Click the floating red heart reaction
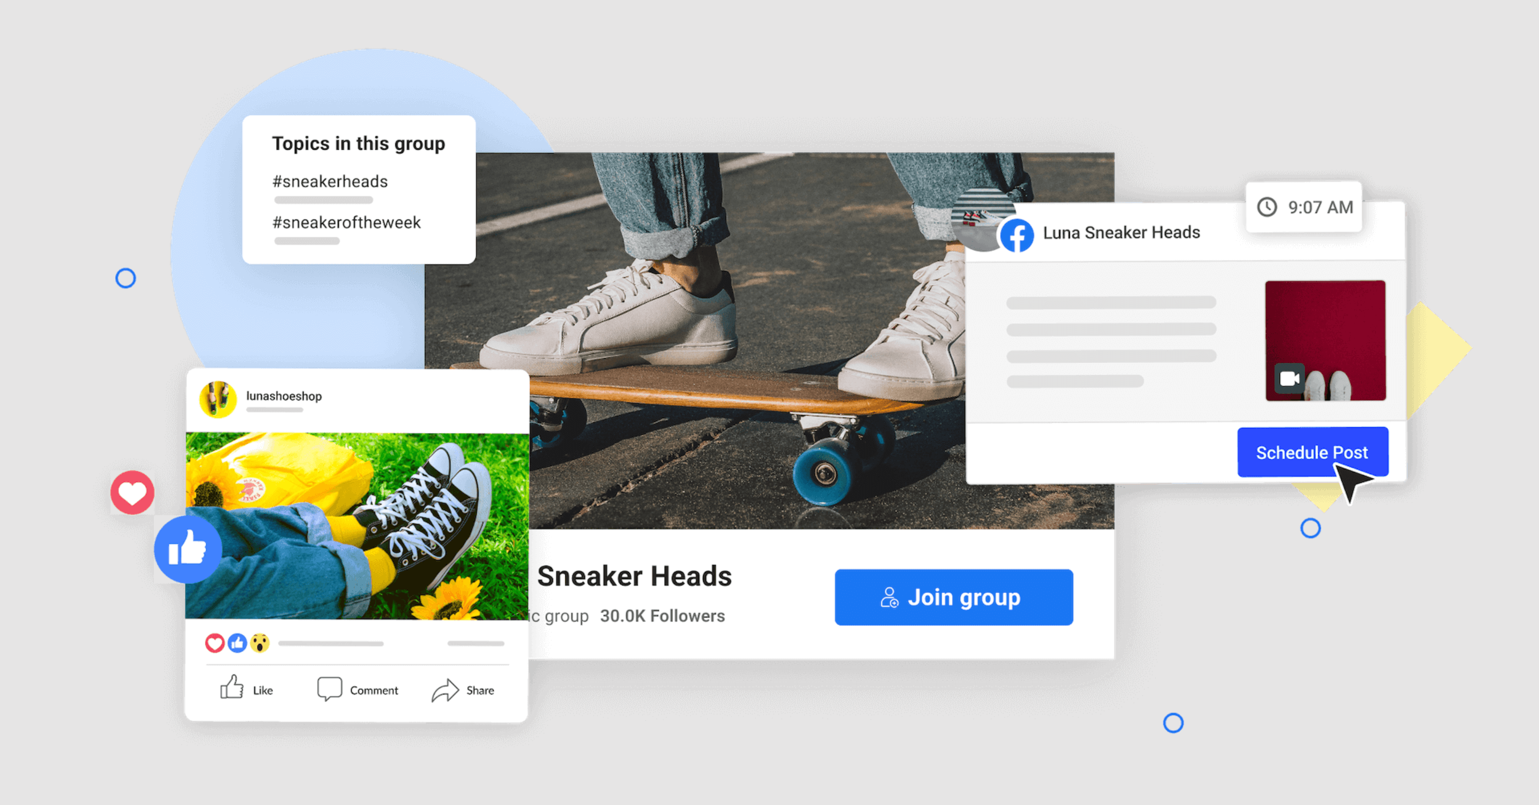Image resolution: width=1539 pixels, height=805 pixels. pos(133,492)
